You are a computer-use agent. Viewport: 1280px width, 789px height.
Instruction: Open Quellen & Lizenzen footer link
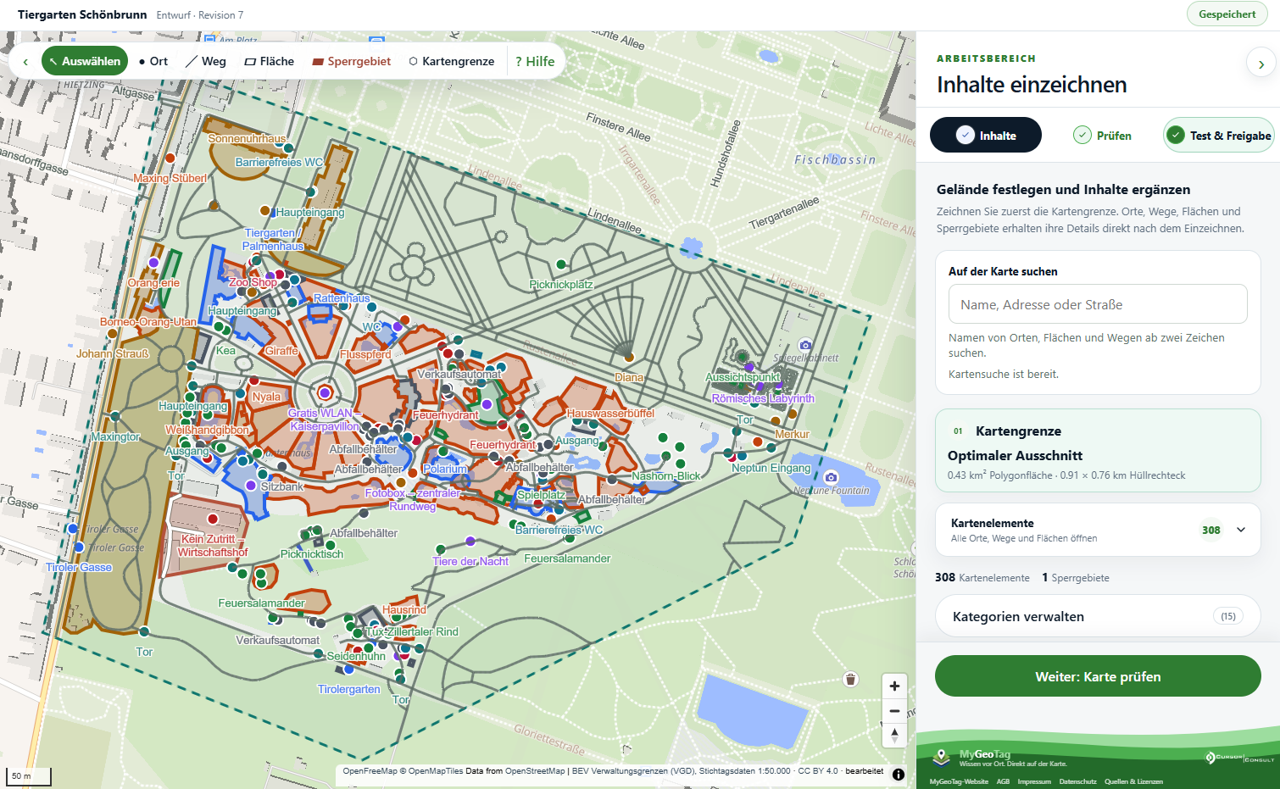click(x=1133, y=781)
